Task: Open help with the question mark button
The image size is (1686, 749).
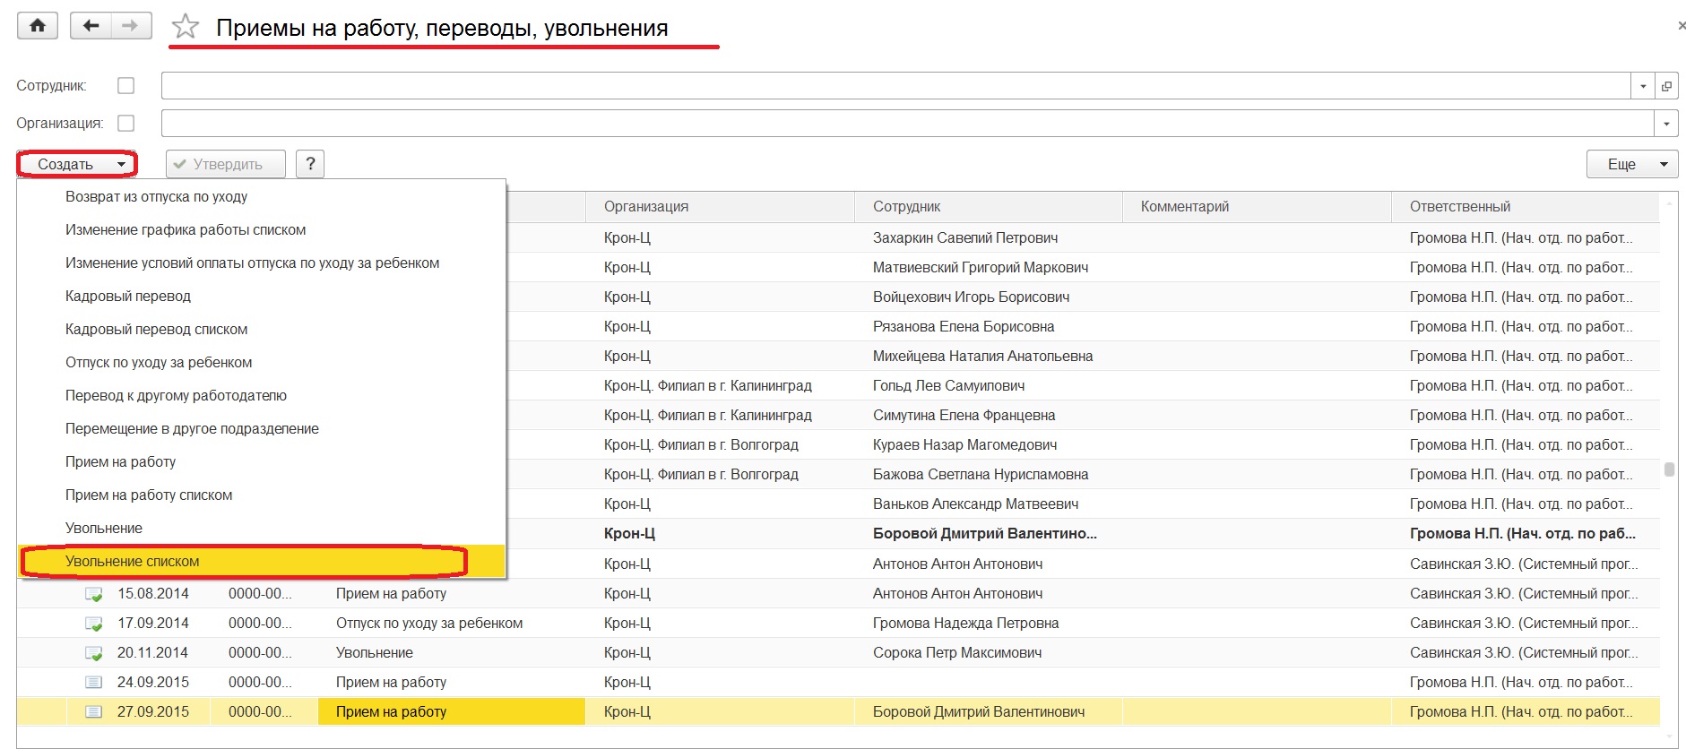Action: (x=310, y=164)
